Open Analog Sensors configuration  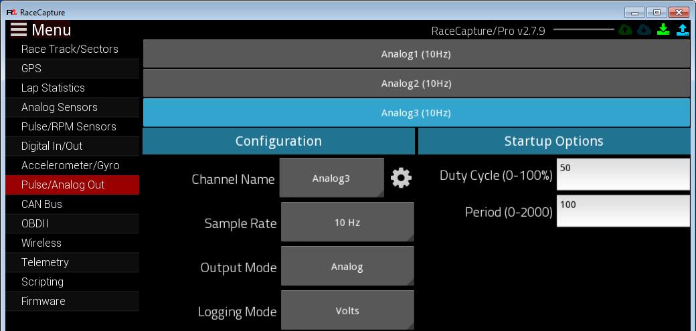click(x=72, y=107)
